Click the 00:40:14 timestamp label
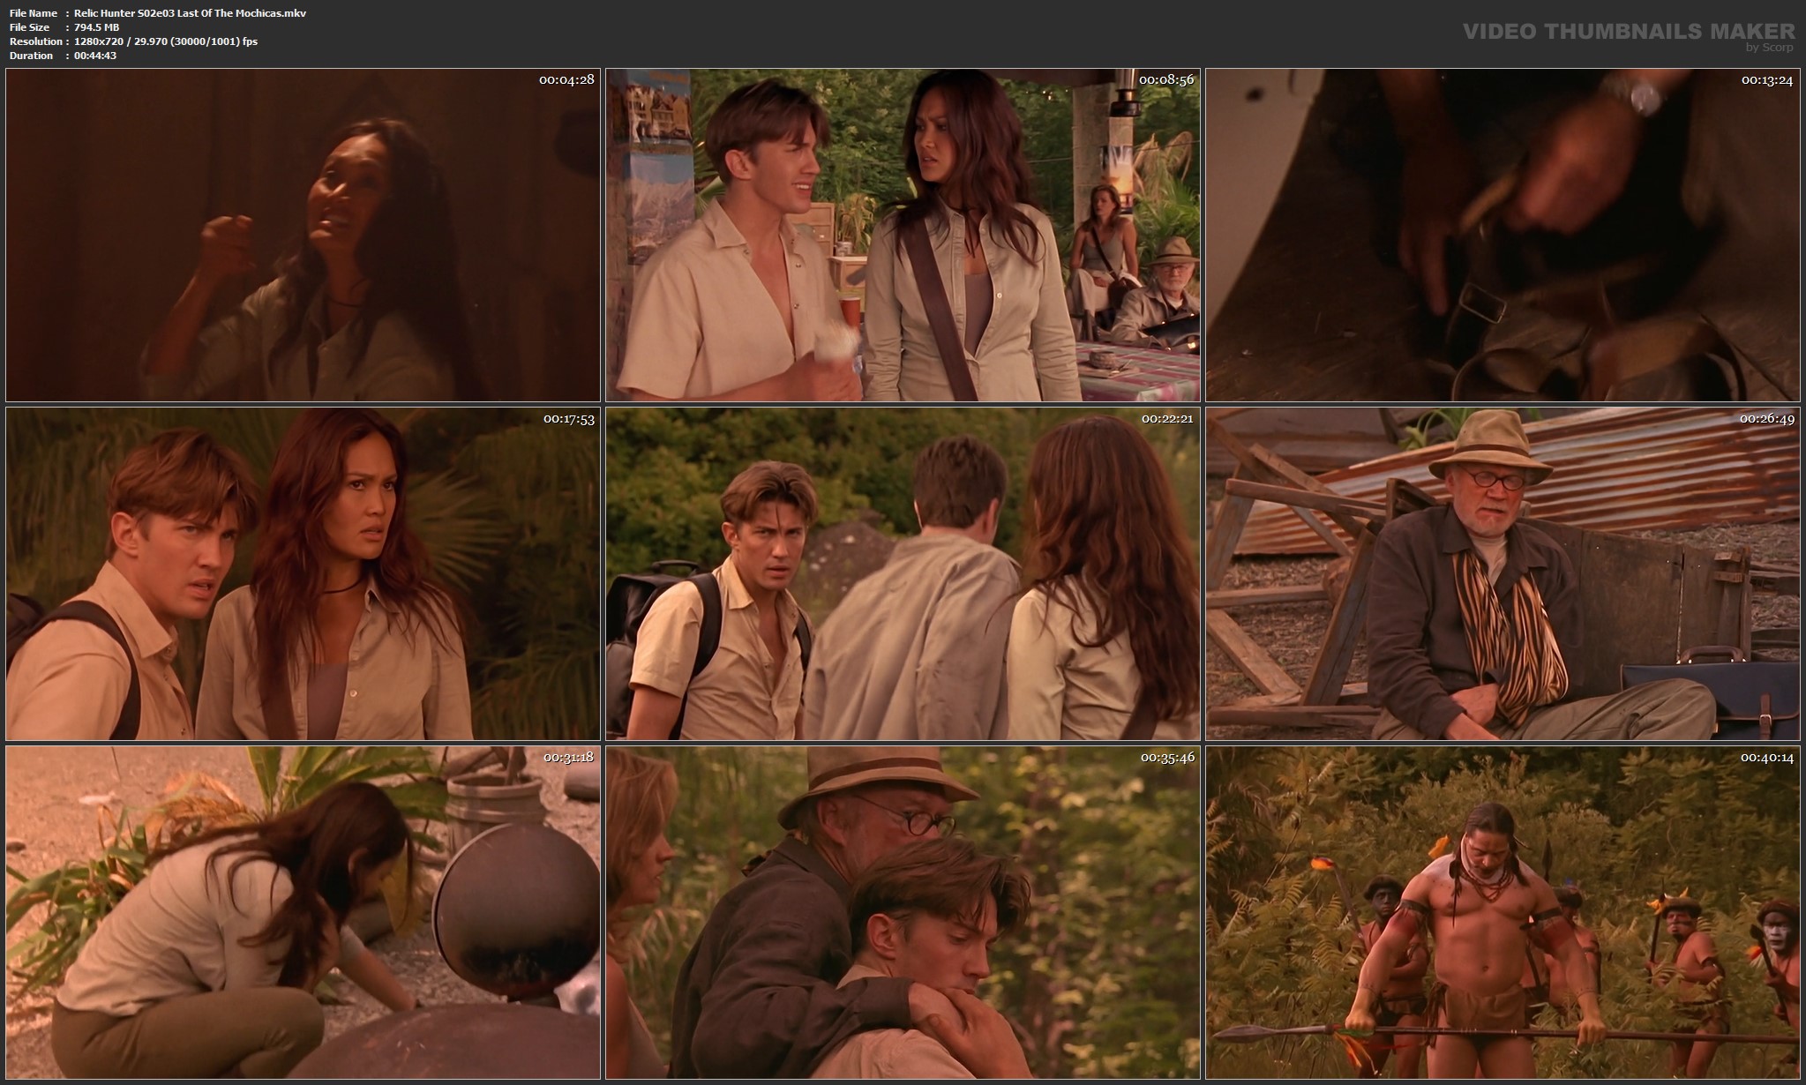The width and height of the screenshot is (1806, 1085). (1767, 757)
